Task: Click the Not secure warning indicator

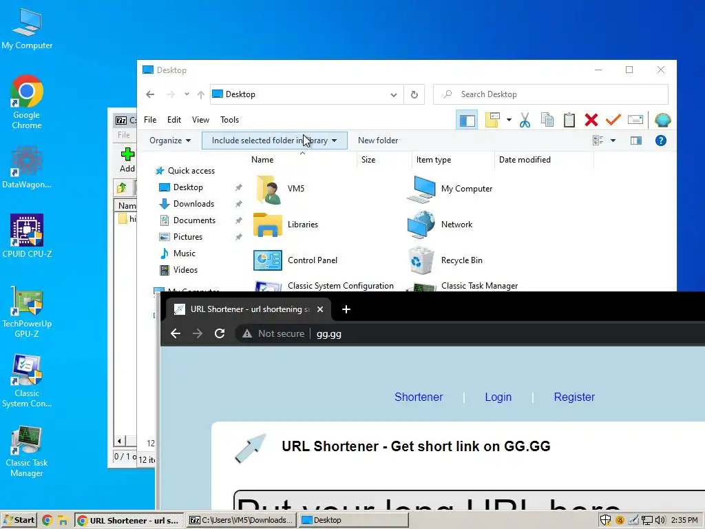Action: coord(273,334)
